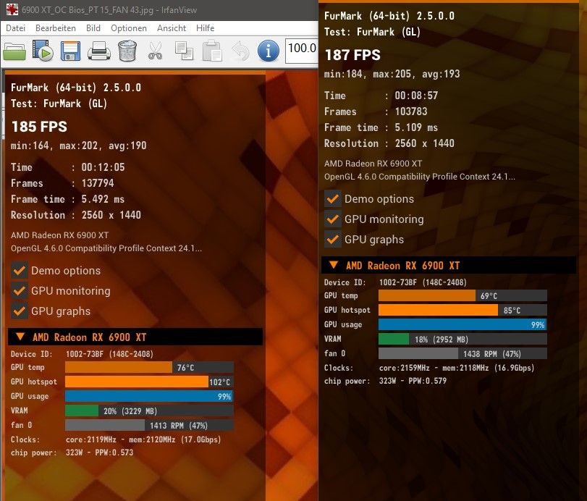
Task: Start a slideshow in IrfanView
Action: pos(41,51)
